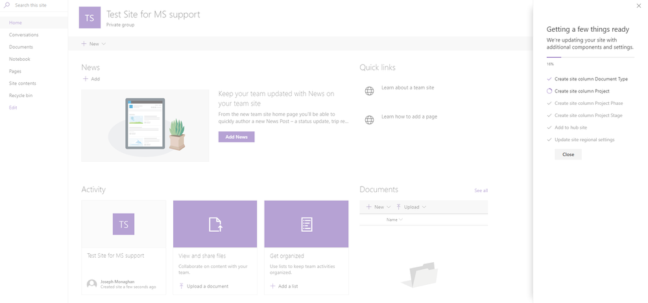The image size is (648, 303).
Task: Click the upload arrow icon in Documents toolbar
Action: tap(398, 207)
